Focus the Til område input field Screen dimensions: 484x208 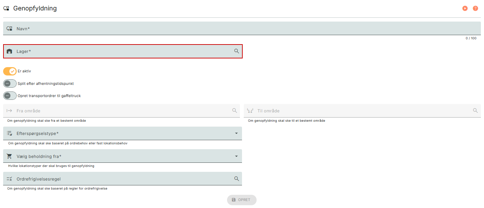tap(362, 111)
